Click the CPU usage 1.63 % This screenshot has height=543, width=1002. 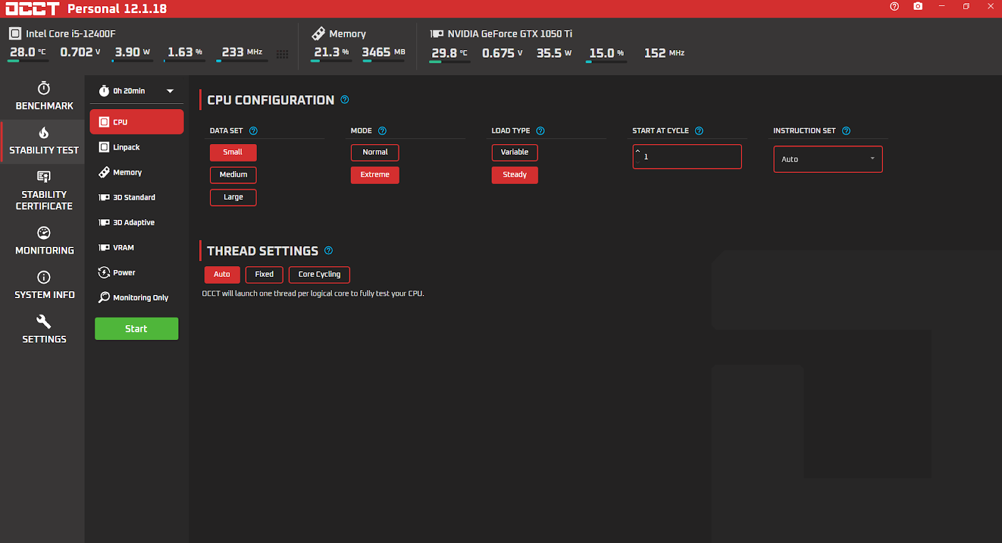(185, 52)
